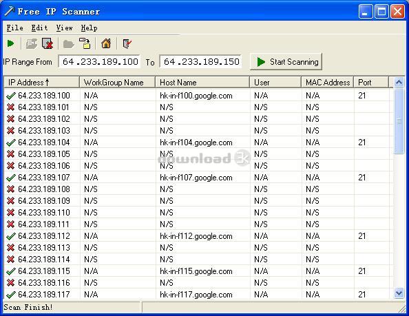Click the To IP address field
409x316 pixels.
pyautogui.click(x=200, y=62)
